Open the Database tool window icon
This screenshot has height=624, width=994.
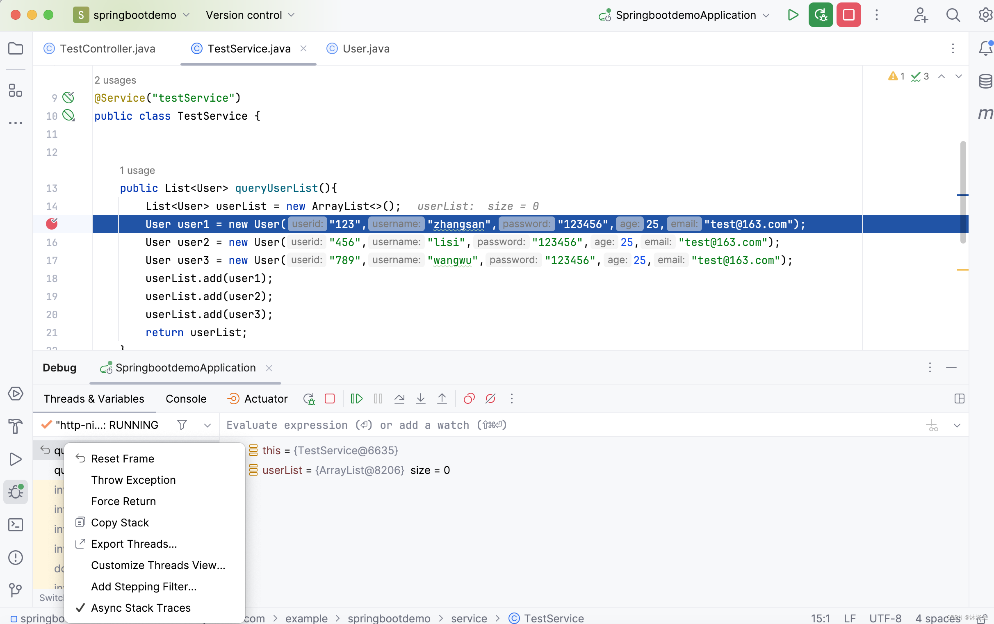coord(985,81)
